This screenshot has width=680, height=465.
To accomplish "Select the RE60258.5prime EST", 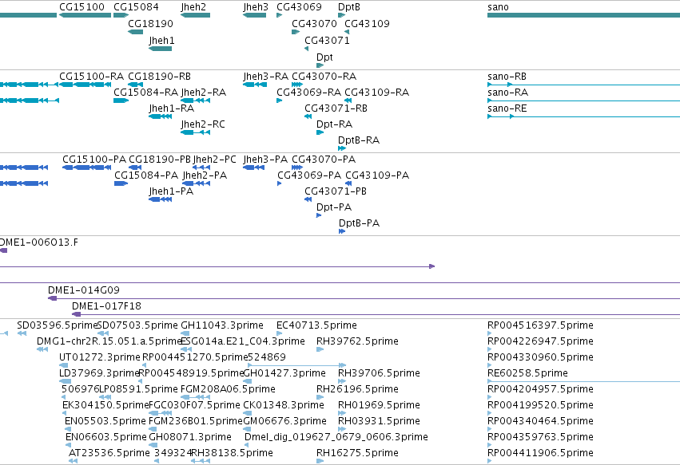I will [584, 381].
